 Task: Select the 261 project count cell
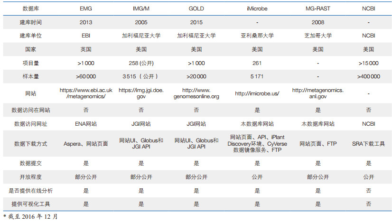(x=257, y=63)
